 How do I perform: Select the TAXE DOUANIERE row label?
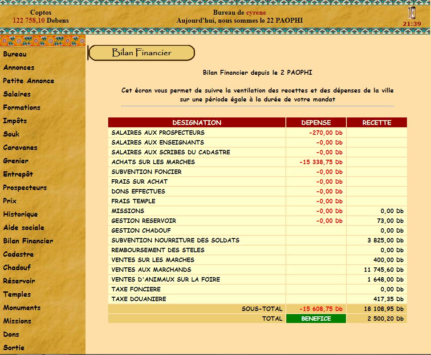coord(139,299)
